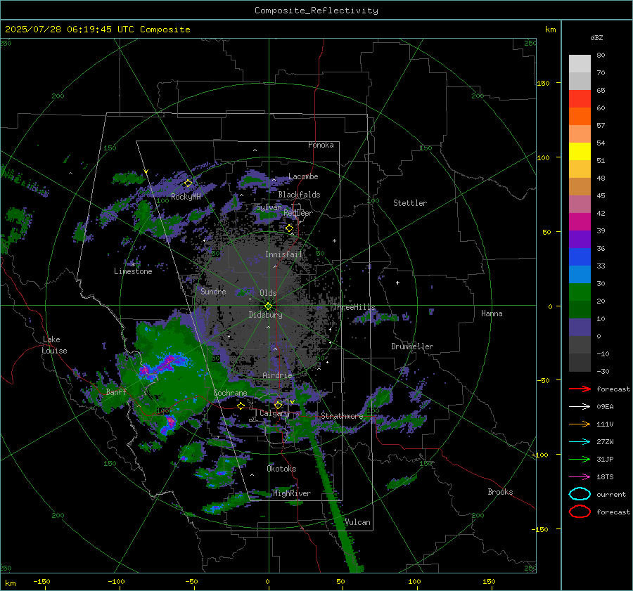Click the Airdrie label
The image size is (633, 591).
[277, 375]
